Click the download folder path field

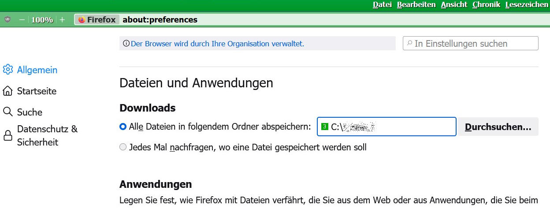(x=386, y=127)
